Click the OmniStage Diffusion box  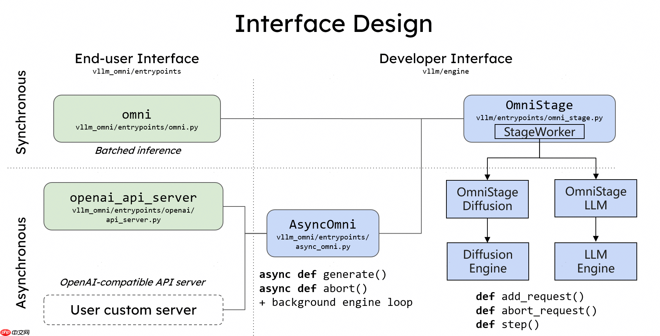tap(487, 199)
